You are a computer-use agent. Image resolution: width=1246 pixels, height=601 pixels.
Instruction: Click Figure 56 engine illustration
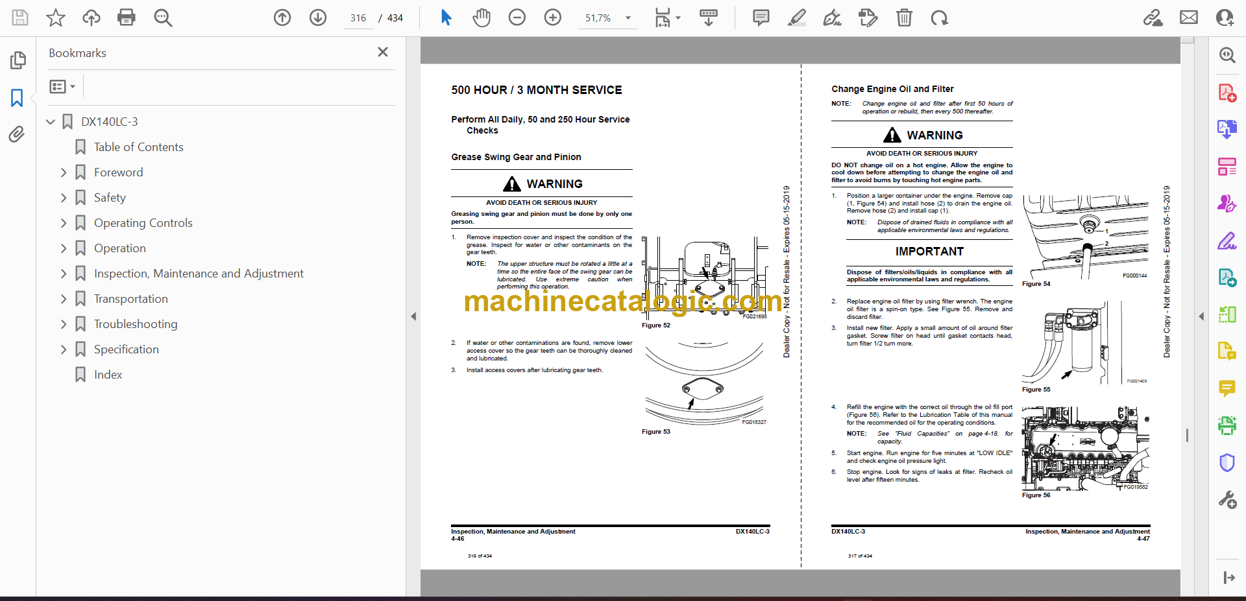(x=1086, y=448)
